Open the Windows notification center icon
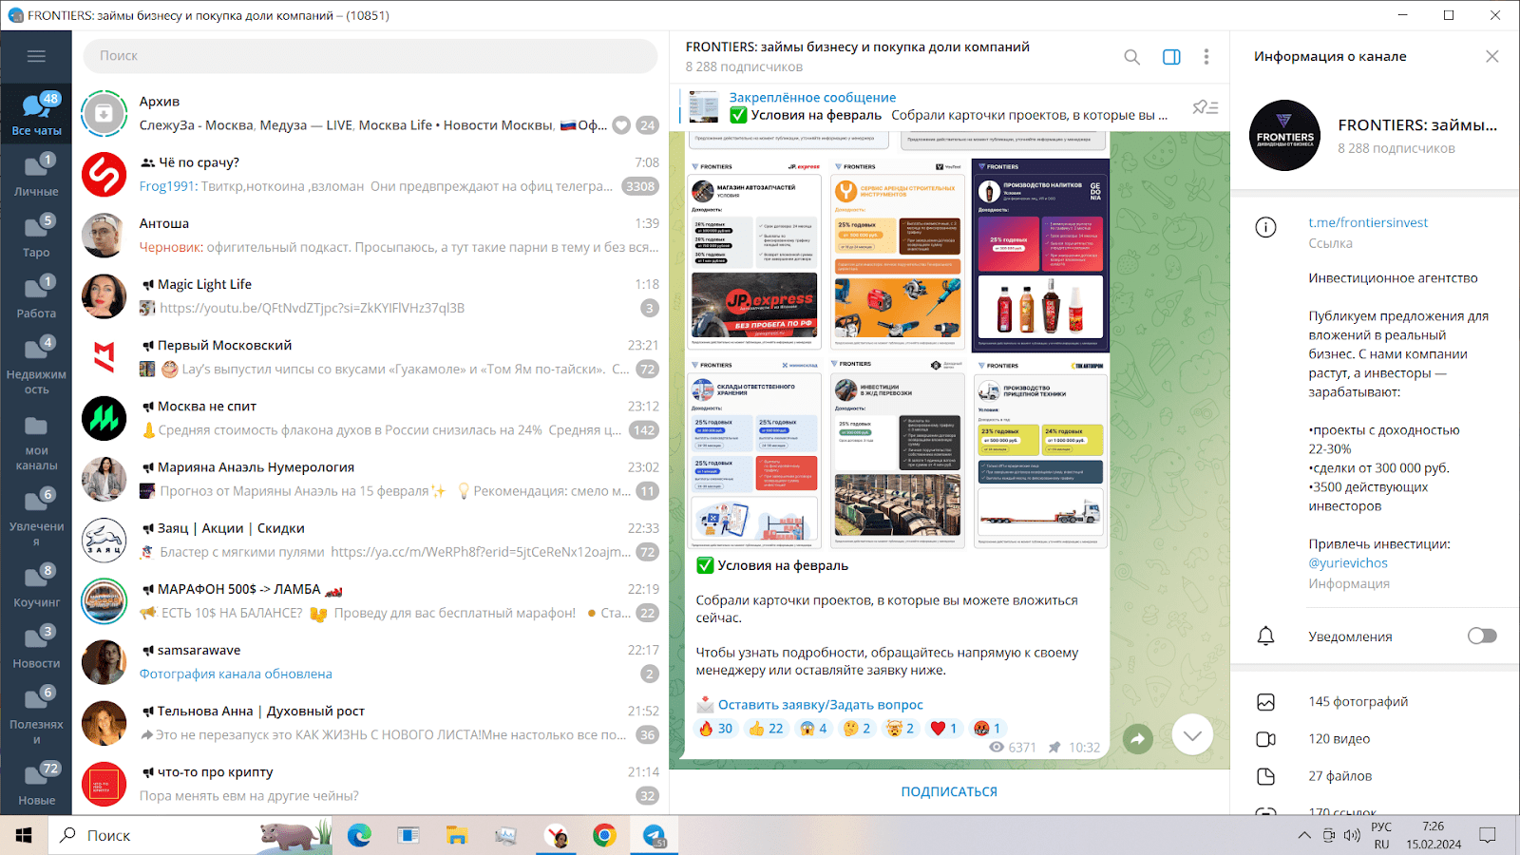The image size is (1520, 855). click(1488, 836)
